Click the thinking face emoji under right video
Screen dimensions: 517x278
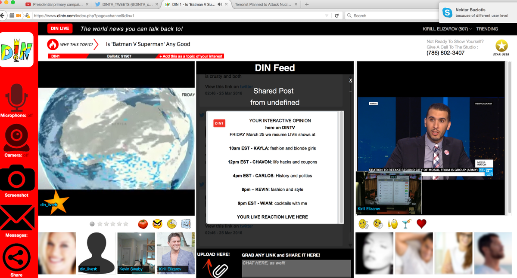point(378,224)
